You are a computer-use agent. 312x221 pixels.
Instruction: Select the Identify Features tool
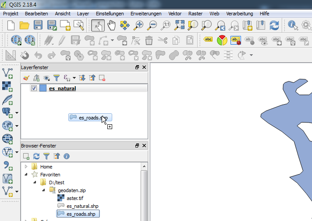tap(293, 25)
